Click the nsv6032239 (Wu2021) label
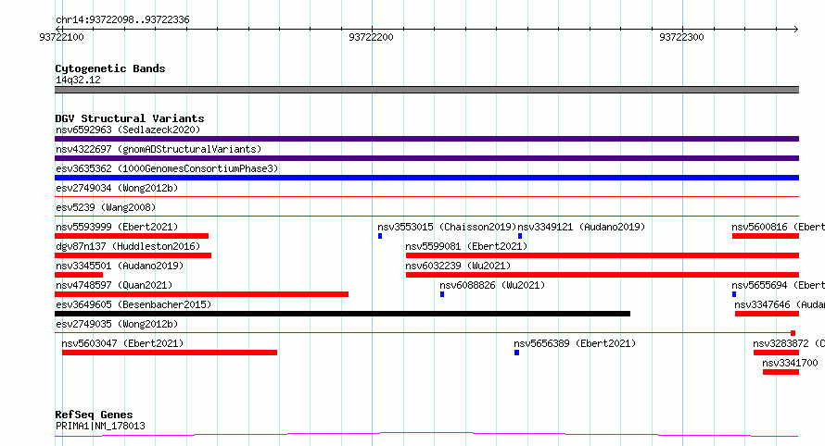Viewport: 825px width, 446px height. pyautogui.click(x=458, y=266)
